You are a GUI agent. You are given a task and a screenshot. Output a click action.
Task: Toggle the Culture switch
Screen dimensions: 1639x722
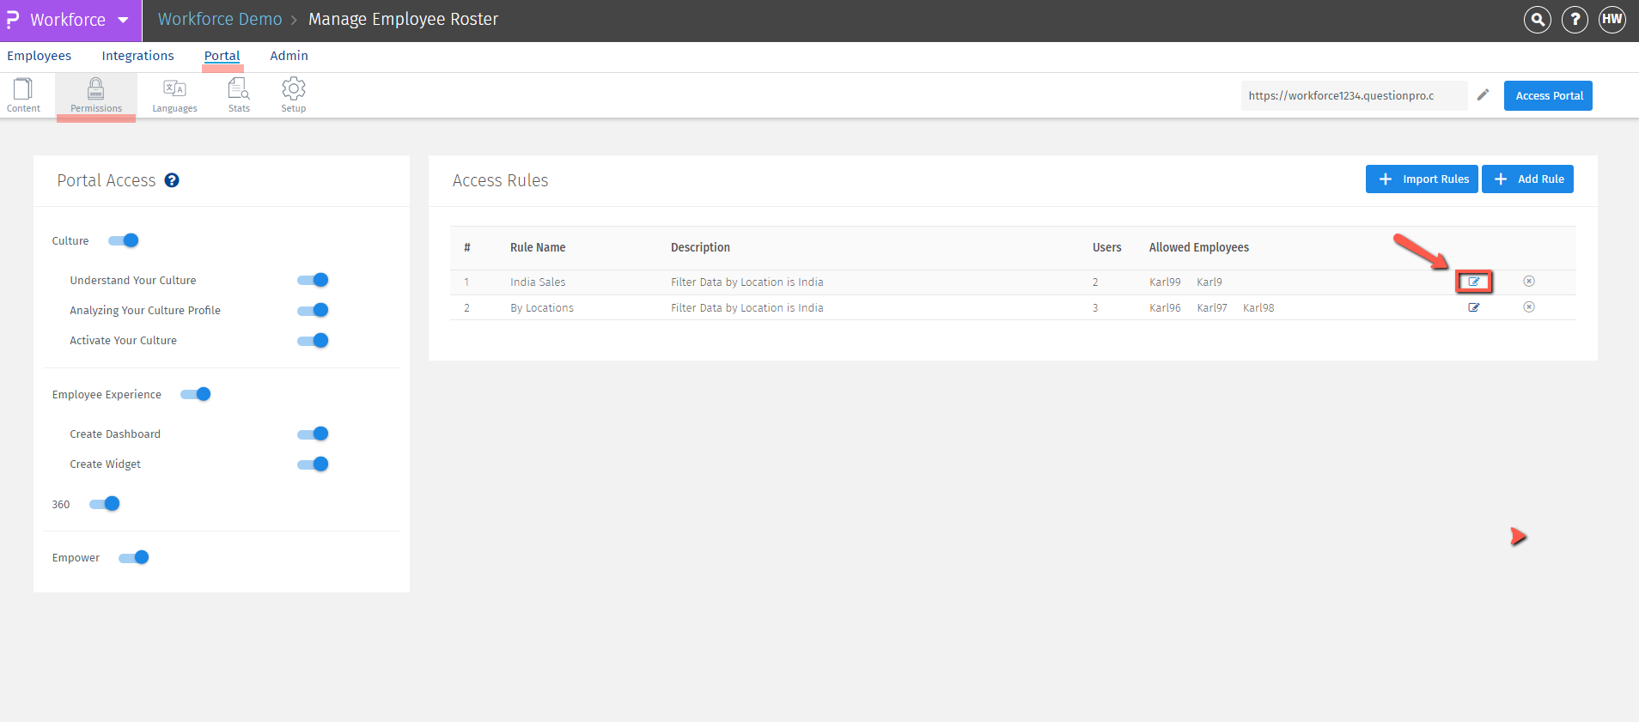(124, 240)
